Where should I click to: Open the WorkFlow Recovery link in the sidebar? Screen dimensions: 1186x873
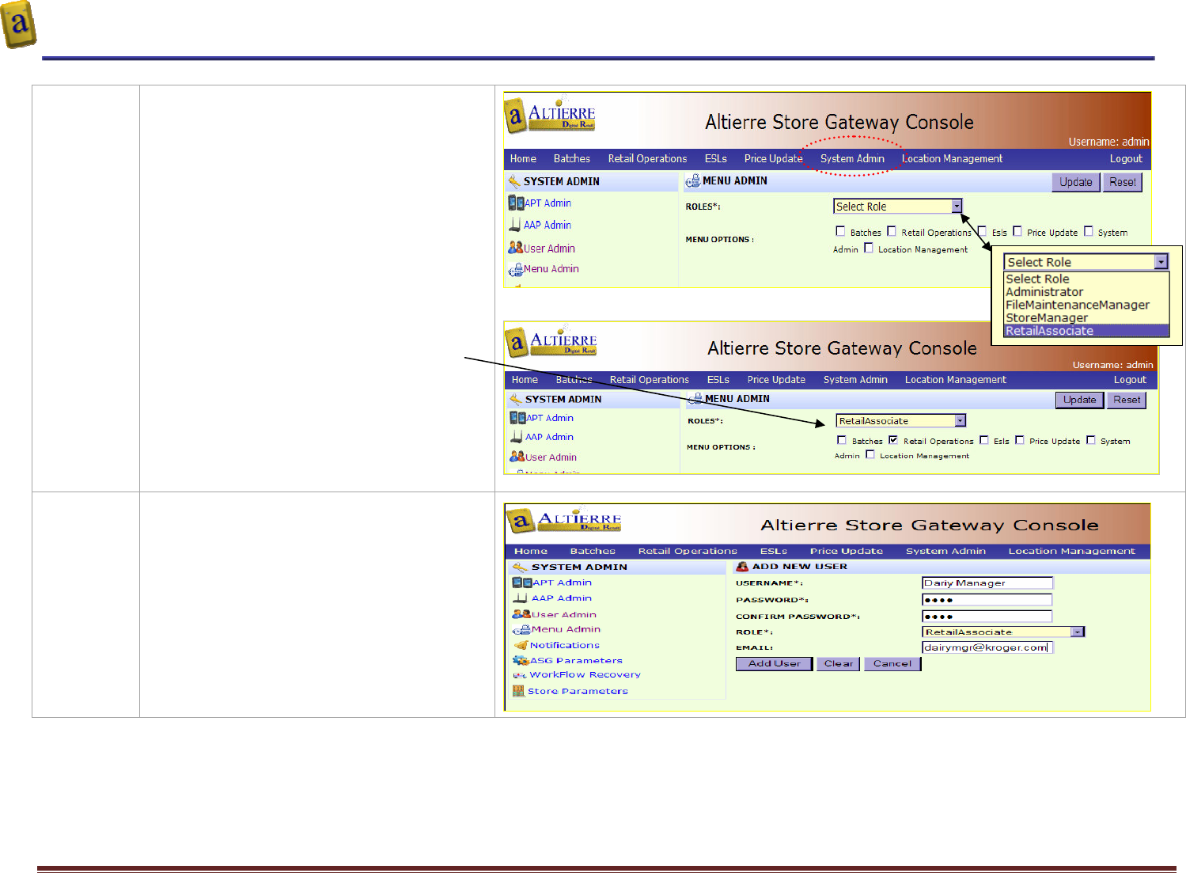[x=585, y=675]
